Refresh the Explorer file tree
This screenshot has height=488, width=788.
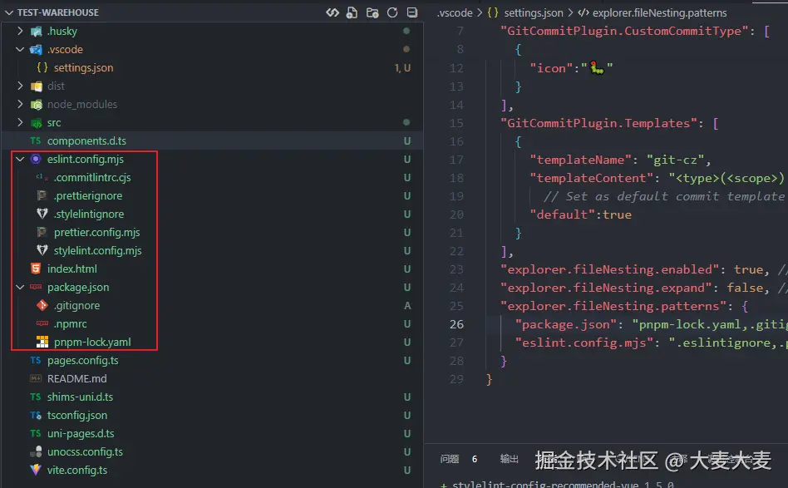pos(392,12)
